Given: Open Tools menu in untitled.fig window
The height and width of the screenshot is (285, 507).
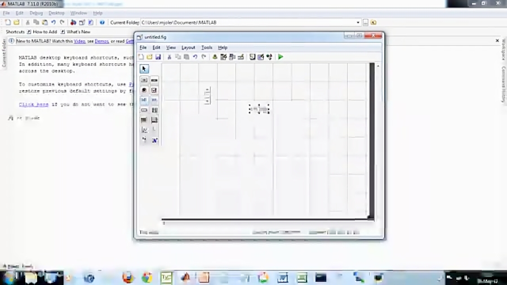Looking at the screenshot, I should (x=207, y=47).
